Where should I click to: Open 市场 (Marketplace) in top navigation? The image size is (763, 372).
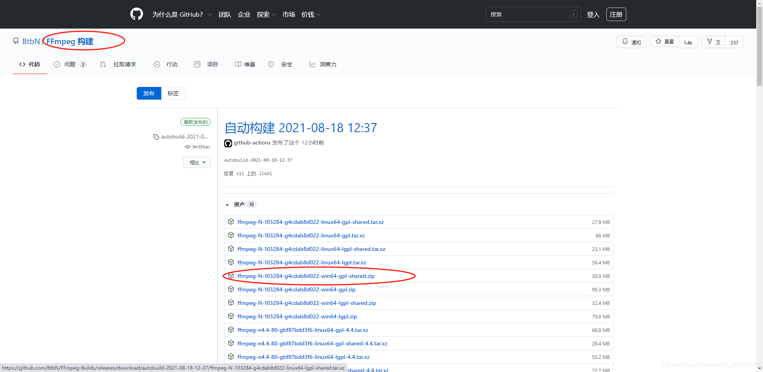coord(289,15)
